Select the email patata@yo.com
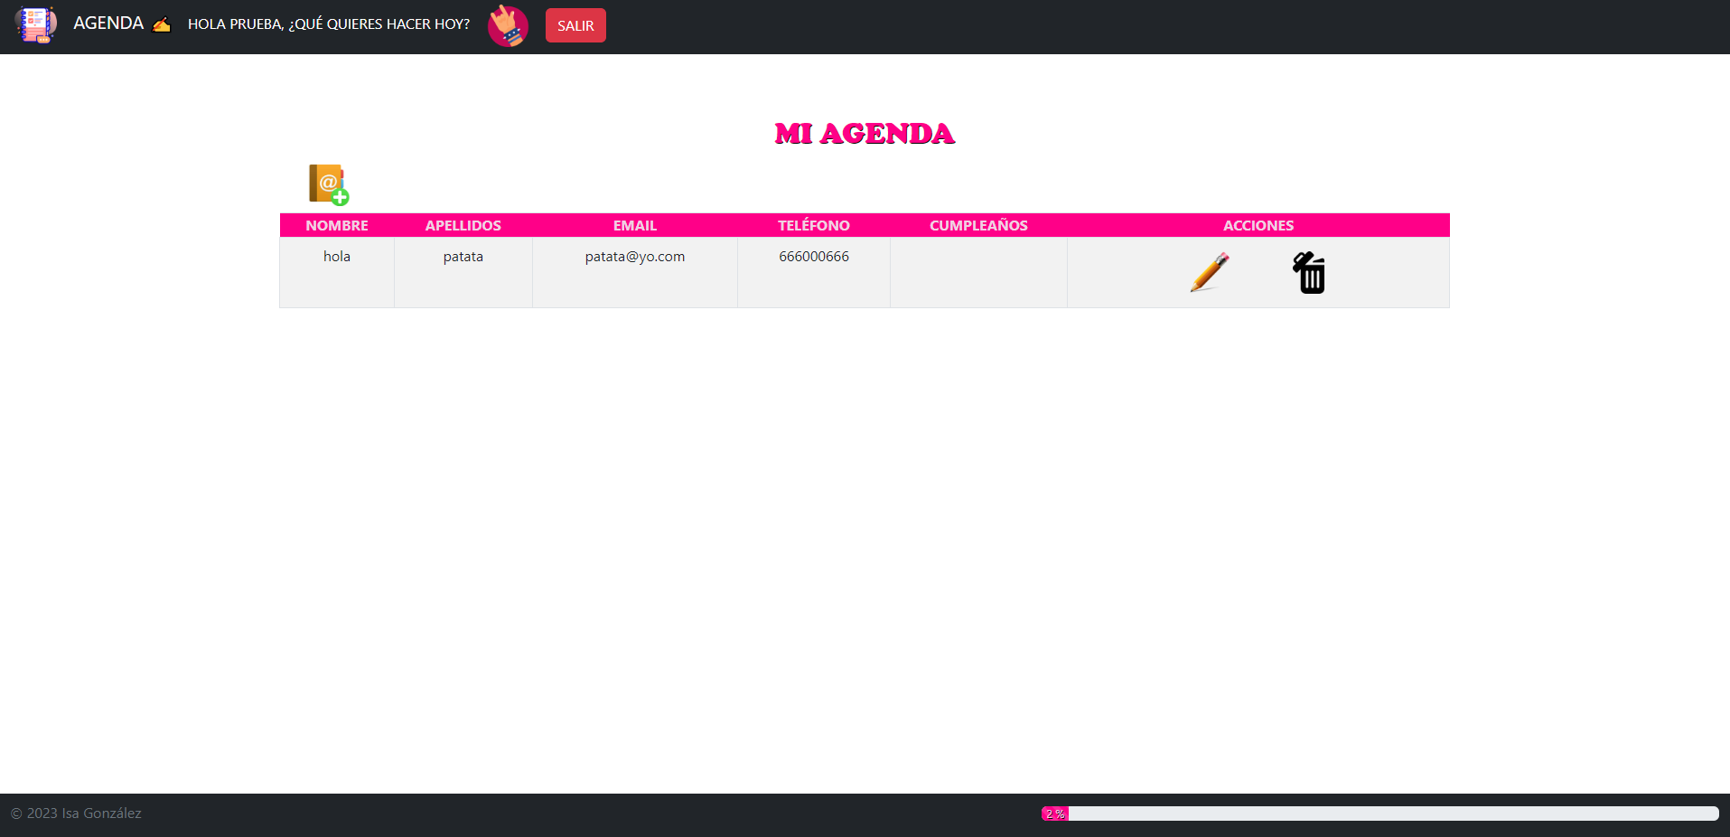 pos(634,256)
